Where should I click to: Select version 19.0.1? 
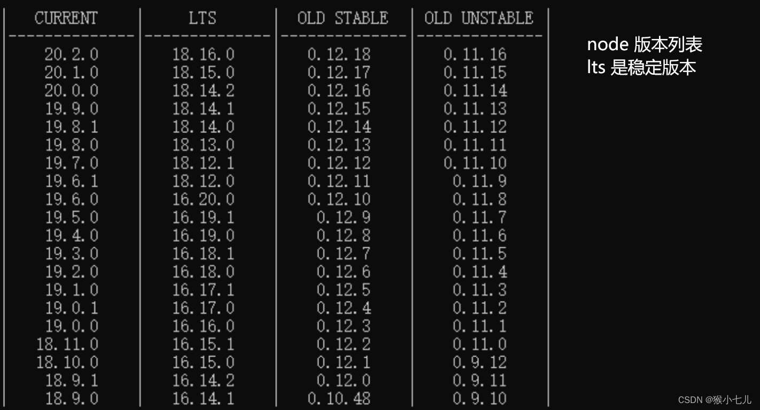click(72, 308)
